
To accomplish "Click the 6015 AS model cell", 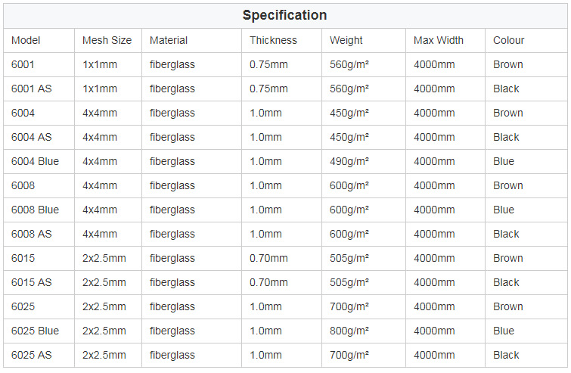I will point(32,282).
